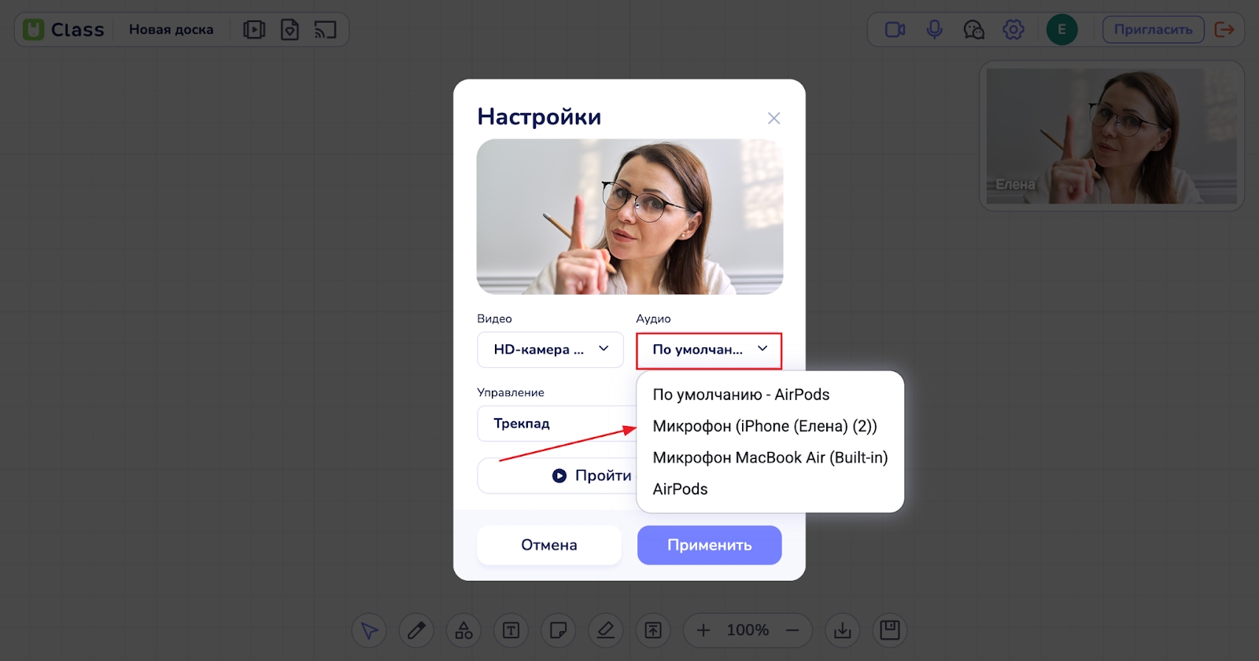Collapse the Аудио dropdown
Screen dimensions: 1259x661
(708, 351)
